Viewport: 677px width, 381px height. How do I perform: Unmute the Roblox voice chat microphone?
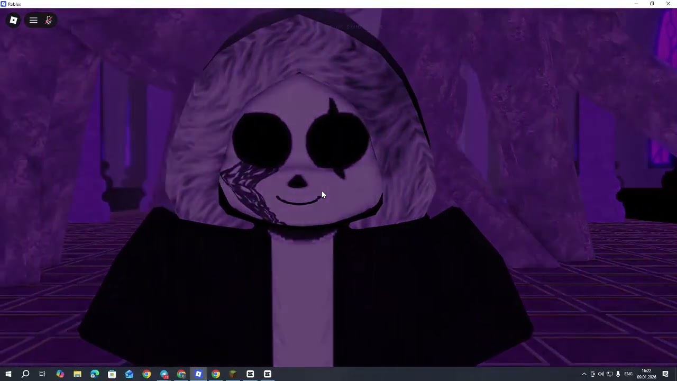49,20
